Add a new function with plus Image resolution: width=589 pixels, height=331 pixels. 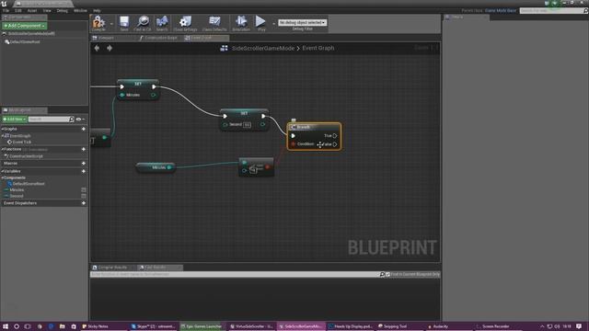[x=84, y=149]
